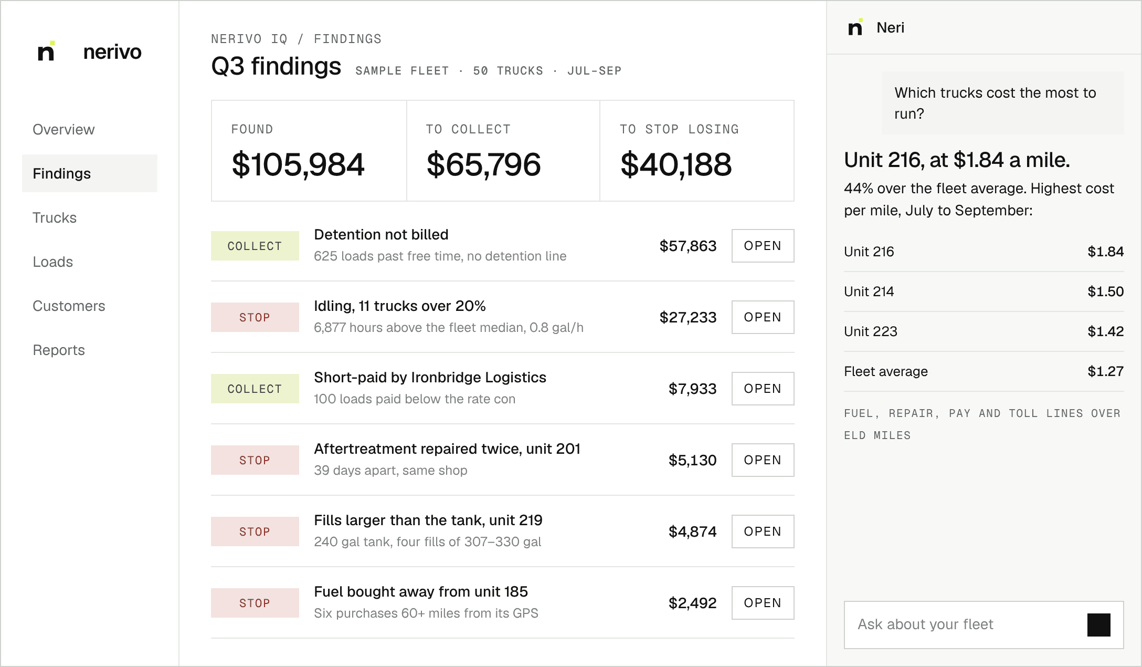This screenshot has width=1142, height=667.
Task: Go to the Trucks section
Action: tap(90, 217)
